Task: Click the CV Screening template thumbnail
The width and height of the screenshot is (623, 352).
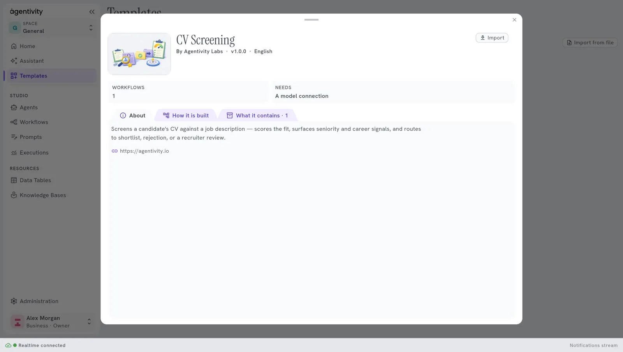Action: pos(139,54)
